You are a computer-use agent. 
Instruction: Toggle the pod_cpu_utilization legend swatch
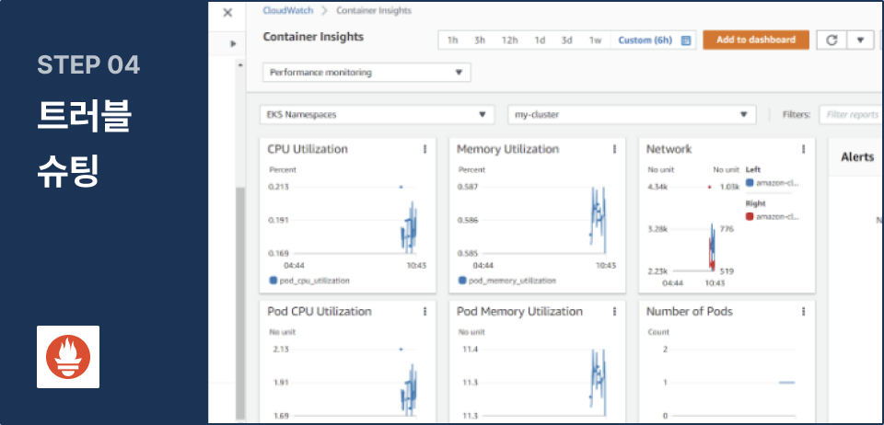pos(273,281)
